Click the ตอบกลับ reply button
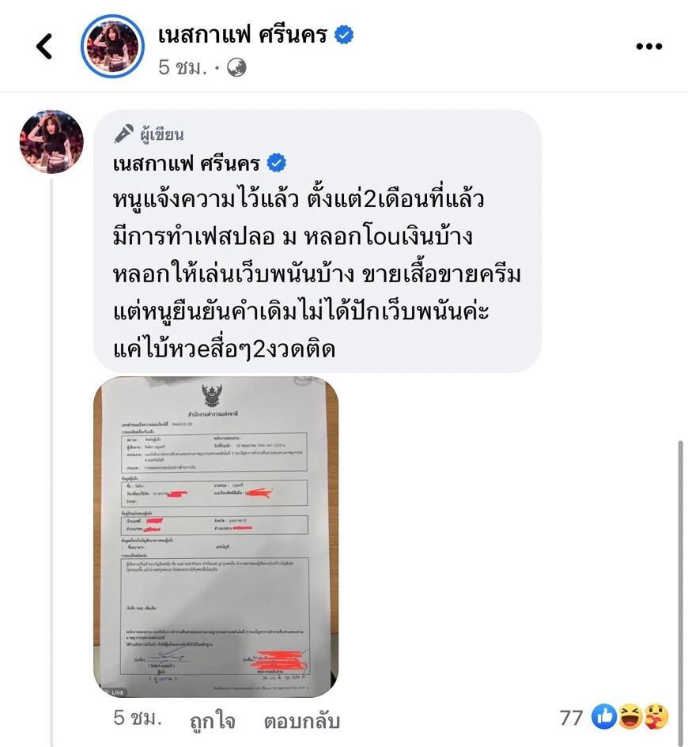Viewport: 688px width, 747px height. [302, 720]
